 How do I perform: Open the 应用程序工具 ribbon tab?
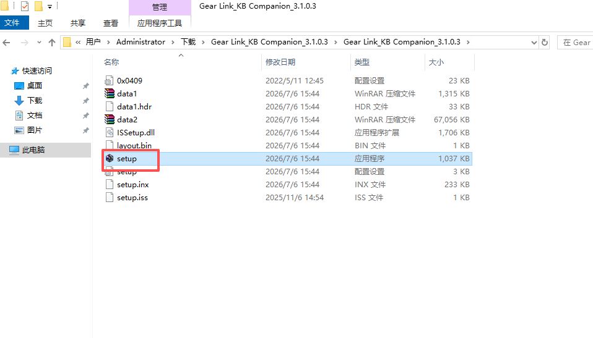point(160,23)
